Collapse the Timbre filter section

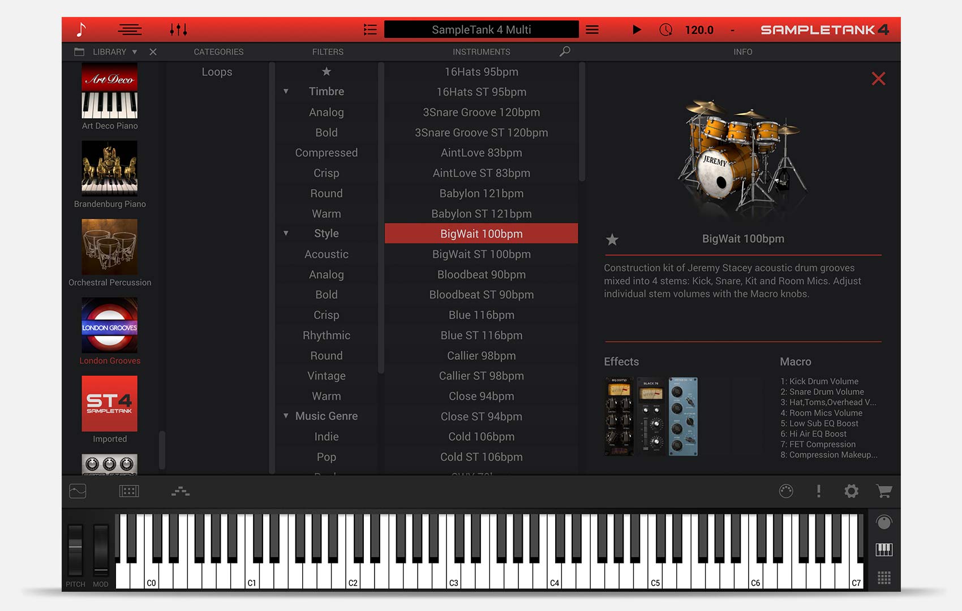(x=285, y=91)
